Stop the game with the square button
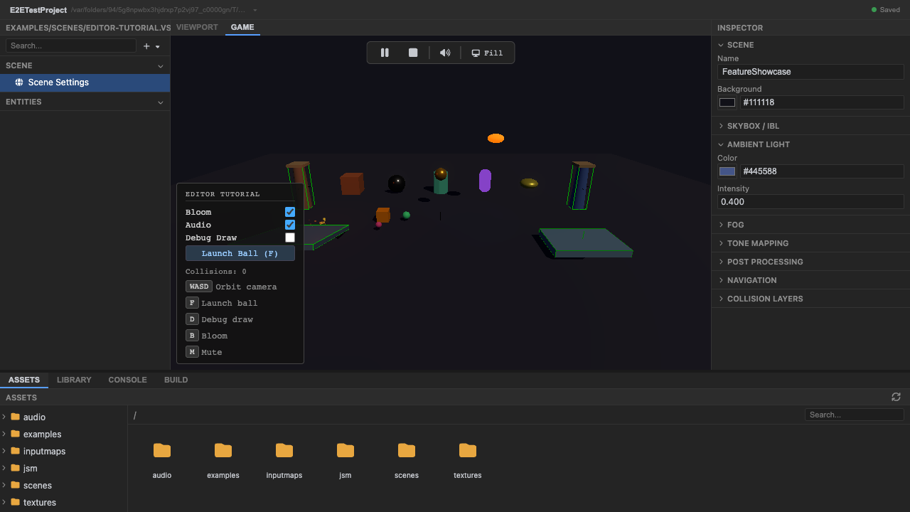Screen dimensions: 910x512 click(x=413, y=53)
